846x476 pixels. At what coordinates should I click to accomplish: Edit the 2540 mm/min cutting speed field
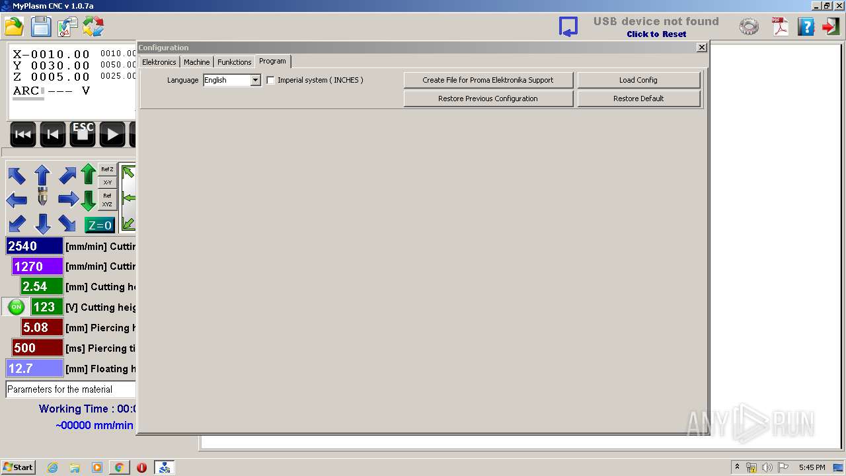pos(34,246)
